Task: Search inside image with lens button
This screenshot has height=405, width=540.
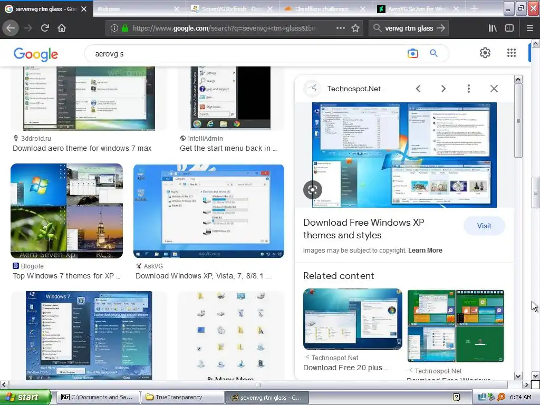Action: pyautogui.click(x=312, y=190)
